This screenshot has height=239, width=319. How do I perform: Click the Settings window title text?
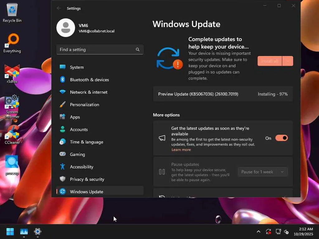click(74, 8)
